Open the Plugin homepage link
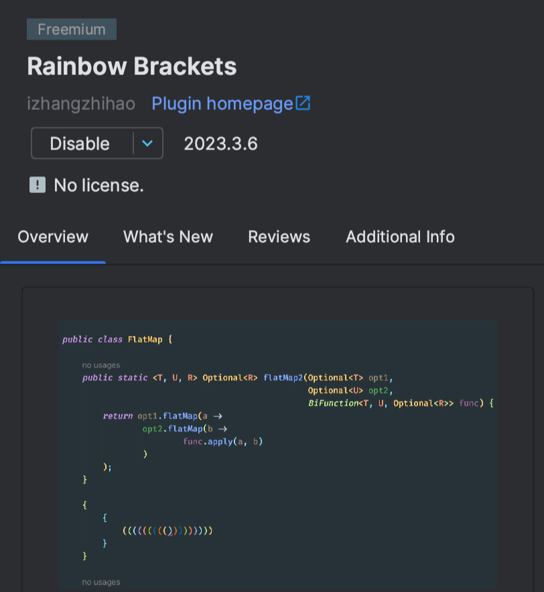544x592 pixels. (222, 103)
